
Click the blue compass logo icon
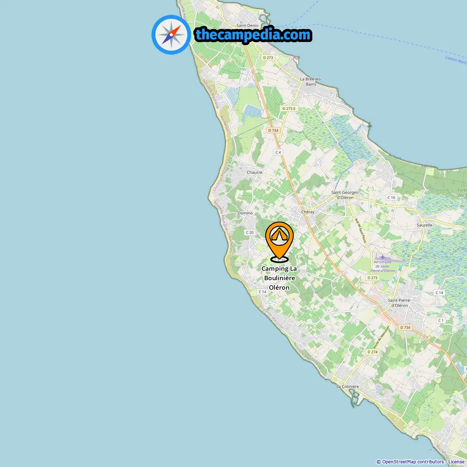point(171,35)
